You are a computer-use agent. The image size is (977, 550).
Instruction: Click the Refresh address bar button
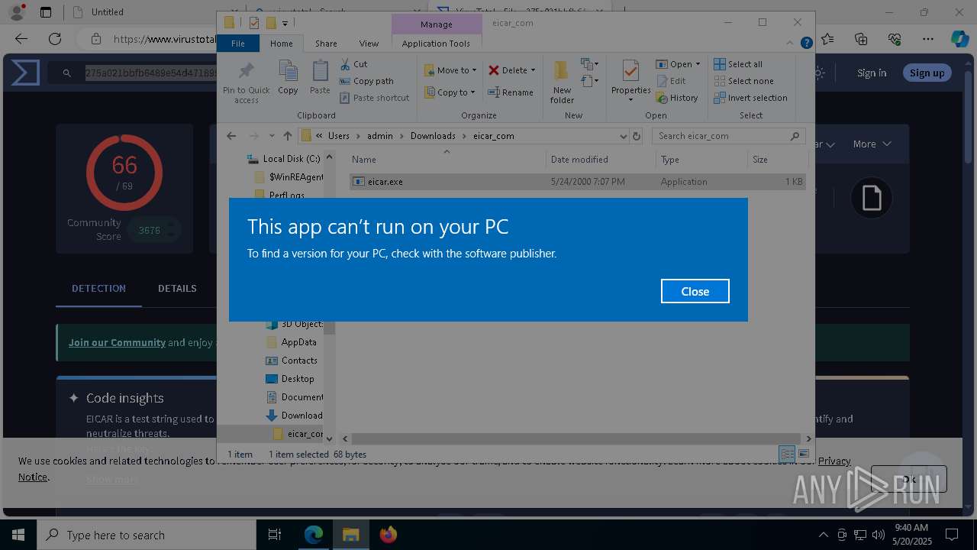[637, 136]
